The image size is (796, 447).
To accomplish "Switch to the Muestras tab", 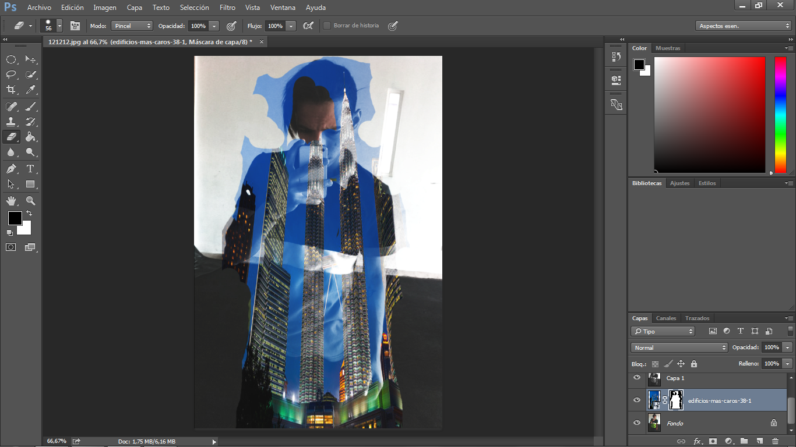I will [668, 48].
